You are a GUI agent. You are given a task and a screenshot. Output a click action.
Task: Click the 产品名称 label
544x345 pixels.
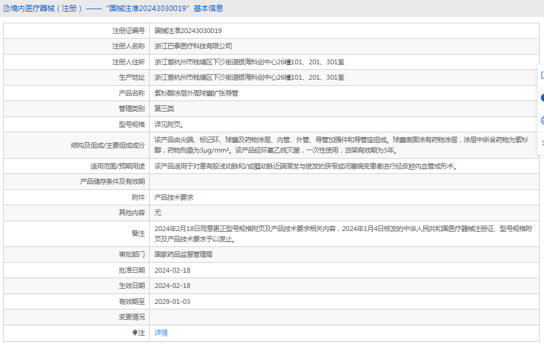tap(132, 93)
